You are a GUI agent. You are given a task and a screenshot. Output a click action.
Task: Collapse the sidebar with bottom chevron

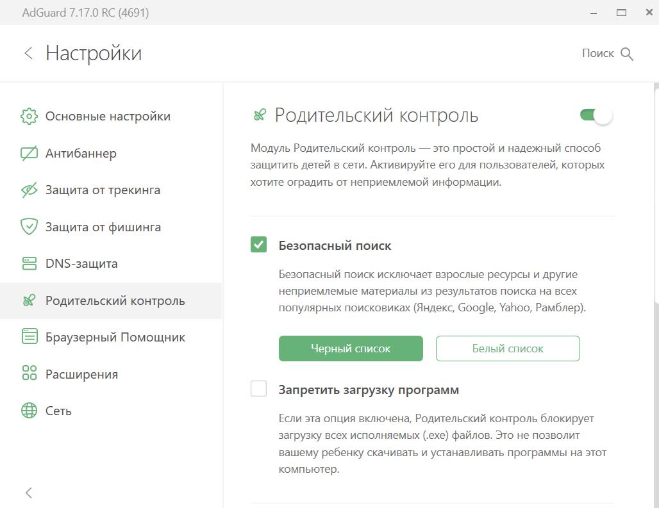point(28,493)
